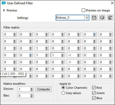Open the Emboss_3 settings dropdown arrow
The height and width of the screenshot is (105, 115).
click(87, 18)
